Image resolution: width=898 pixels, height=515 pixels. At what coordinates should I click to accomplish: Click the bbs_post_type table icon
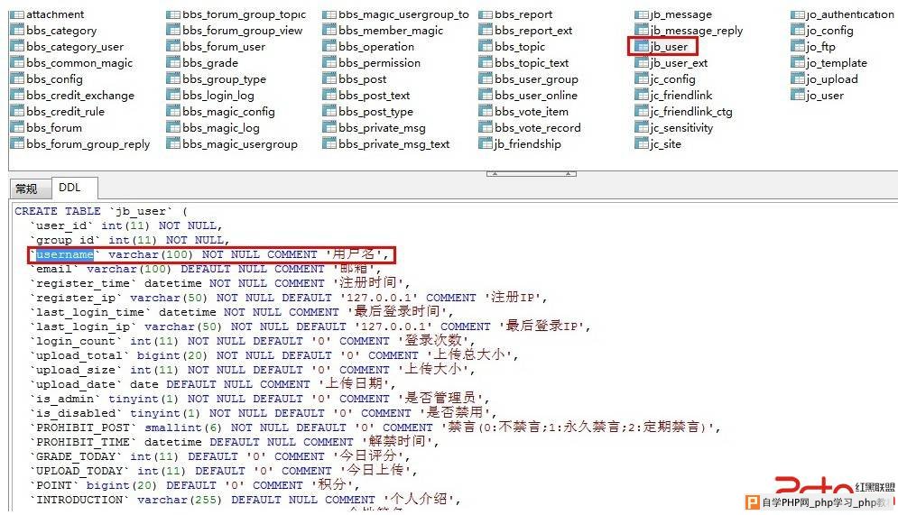point(329,112)
